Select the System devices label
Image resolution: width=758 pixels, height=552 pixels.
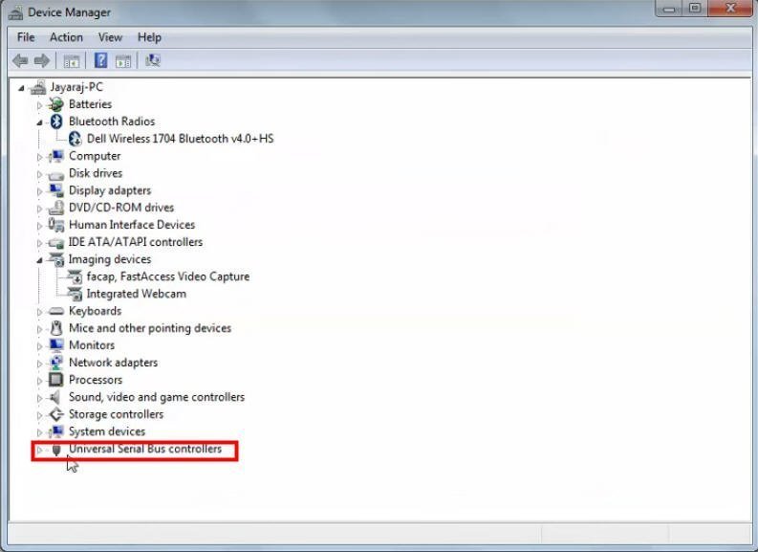pos(107,431)
